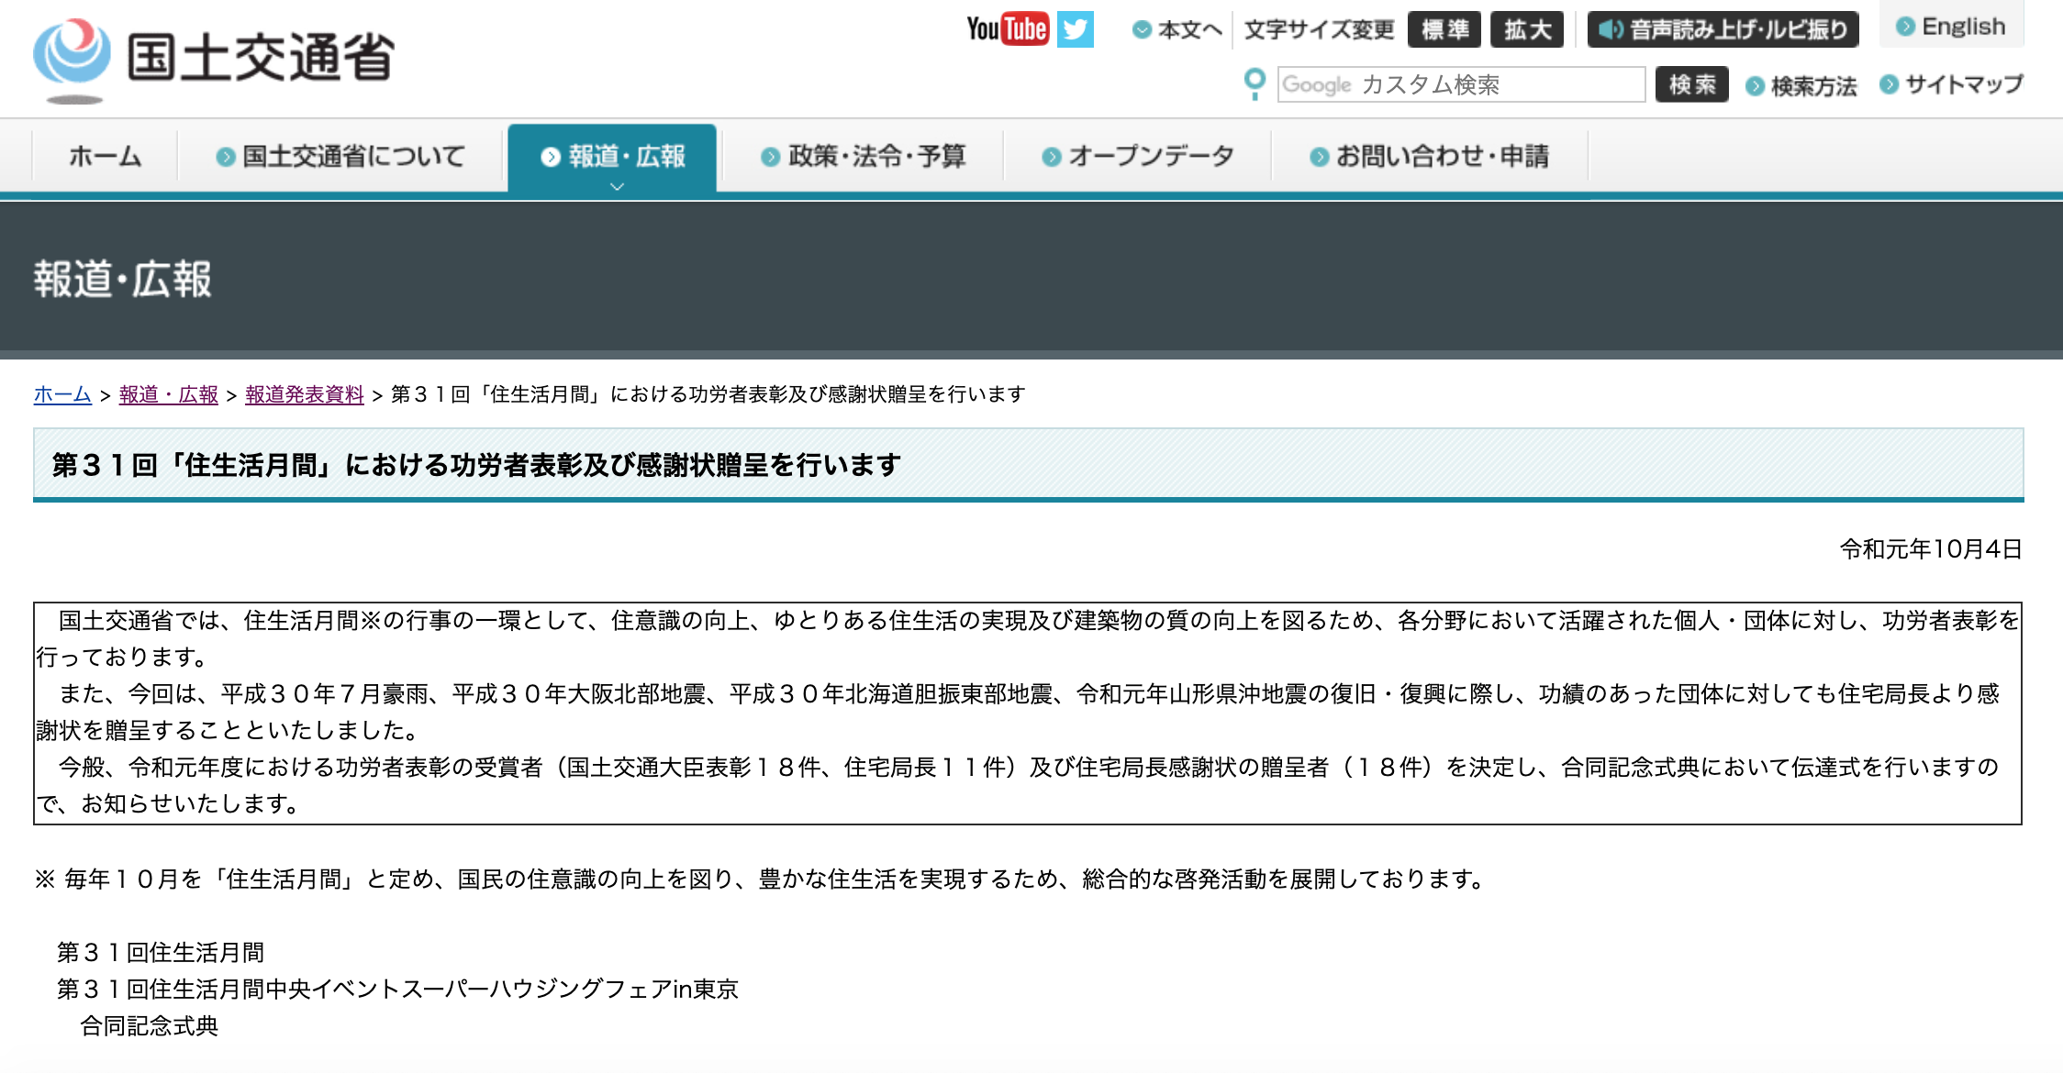This screenshot has height=1073, width=2063.
Task: Click the 検索 button
Action: point(1692,84)
